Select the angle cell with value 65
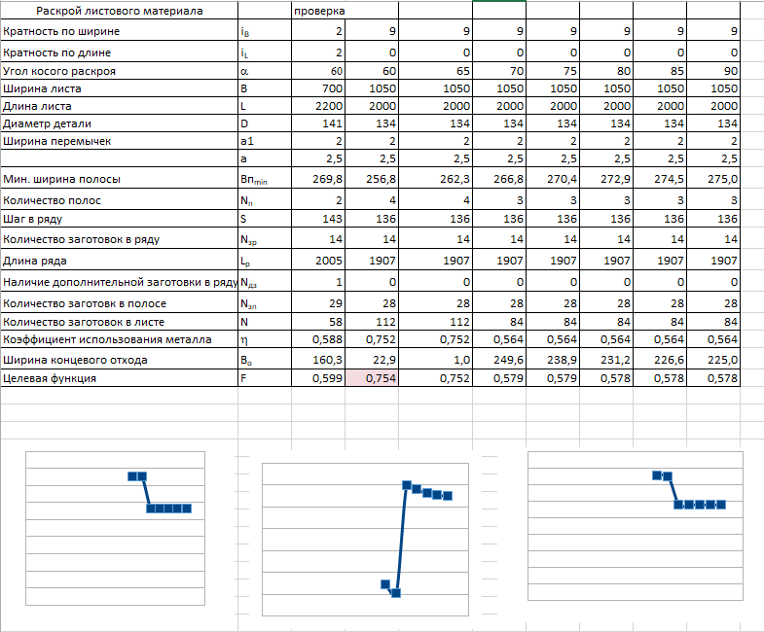764x632 pixels. click(436, 71)
